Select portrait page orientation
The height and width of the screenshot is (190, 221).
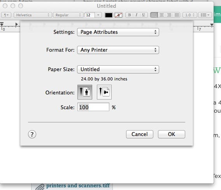(x=85, y=92)
